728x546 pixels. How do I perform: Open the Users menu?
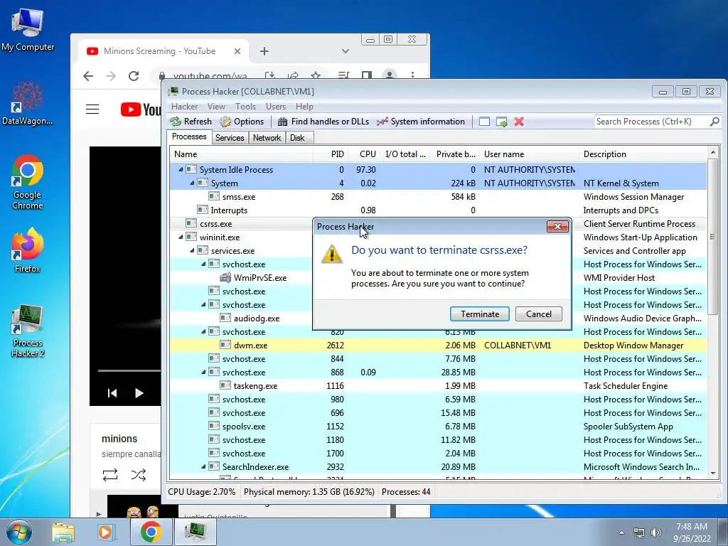[x=275, y=107]
